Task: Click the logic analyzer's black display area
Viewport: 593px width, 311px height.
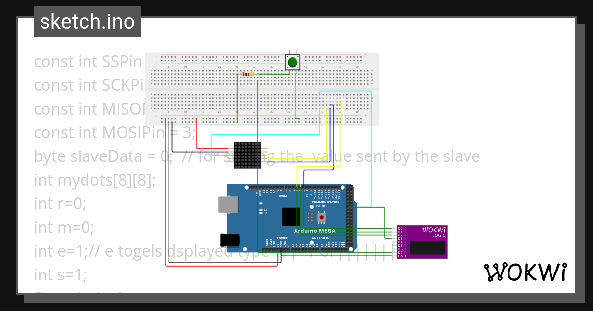Action: point(426,247)
